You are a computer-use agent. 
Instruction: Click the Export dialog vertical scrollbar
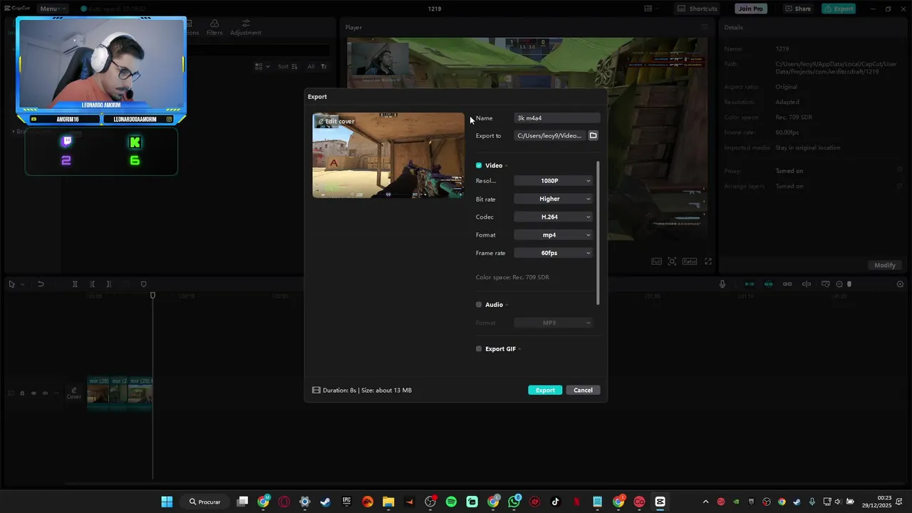point(598,233)
